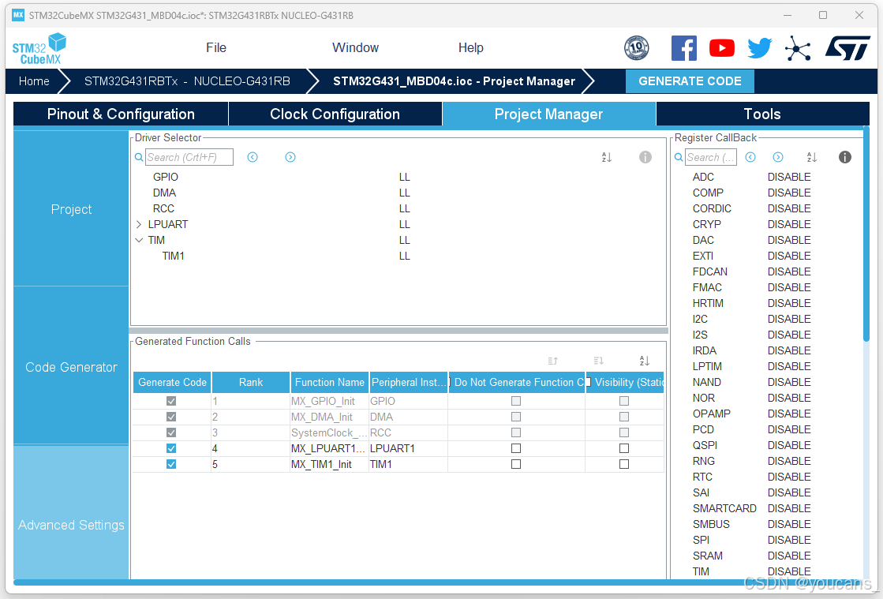883x599 pixels.
Task: Collapse the TIM driver tree node
Action: point(139,241)
